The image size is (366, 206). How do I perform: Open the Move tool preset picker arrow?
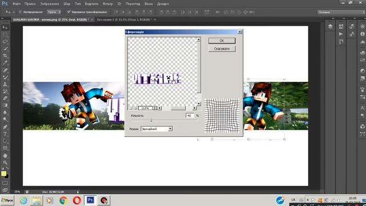click(x=14, y=12)
